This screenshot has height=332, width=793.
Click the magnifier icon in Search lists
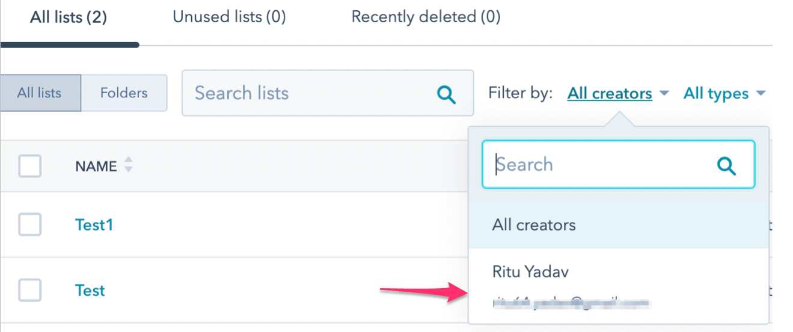click(x=446, y=94)
